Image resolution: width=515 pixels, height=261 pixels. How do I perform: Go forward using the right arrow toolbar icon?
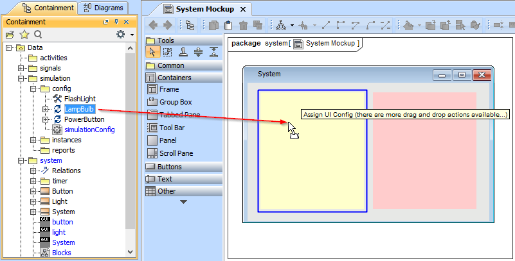168,25
